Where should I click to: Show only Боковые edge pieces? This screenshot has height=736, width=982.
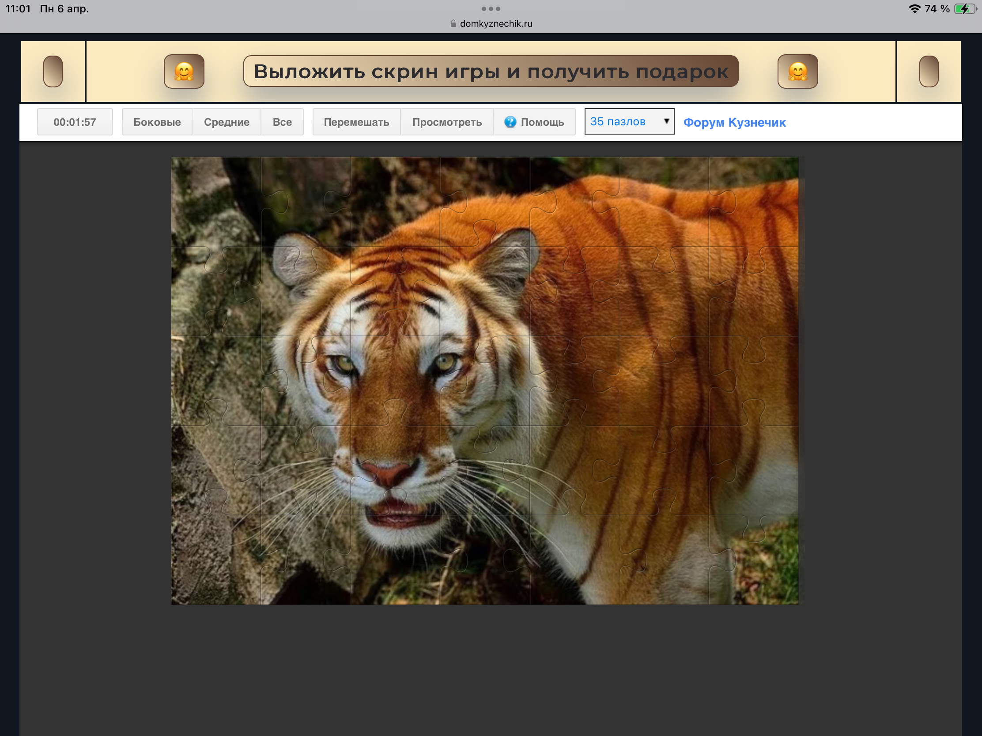coord(157,122)
